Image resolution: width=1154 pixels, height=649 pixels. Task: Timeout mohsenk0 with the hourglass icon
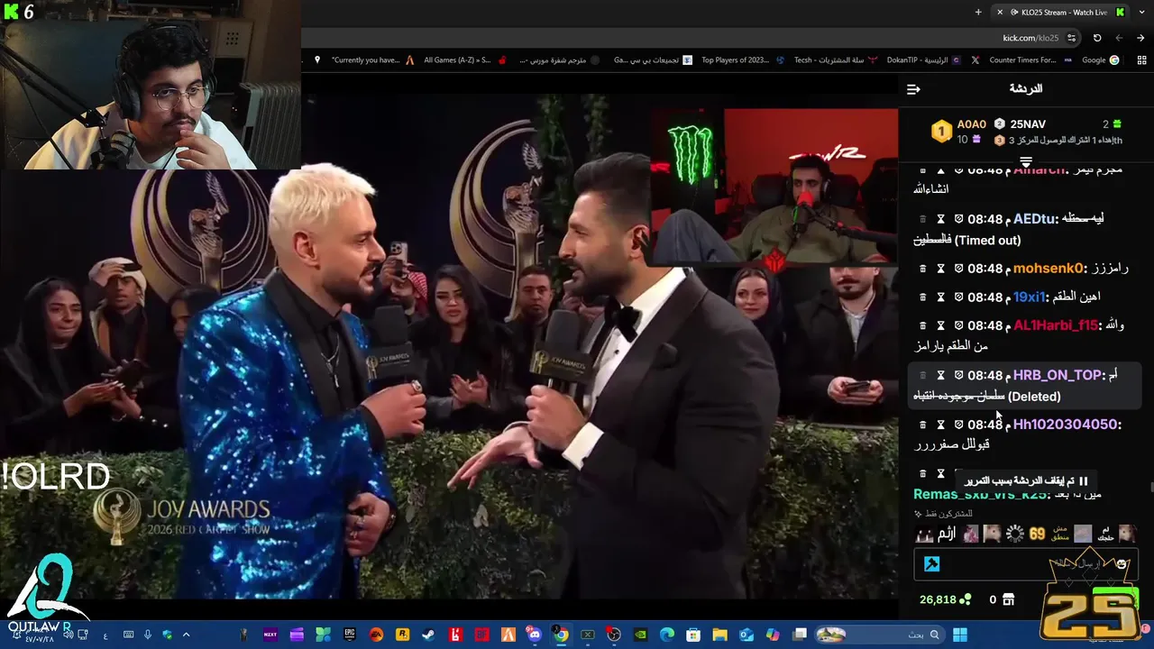click(x=940, y=269)
